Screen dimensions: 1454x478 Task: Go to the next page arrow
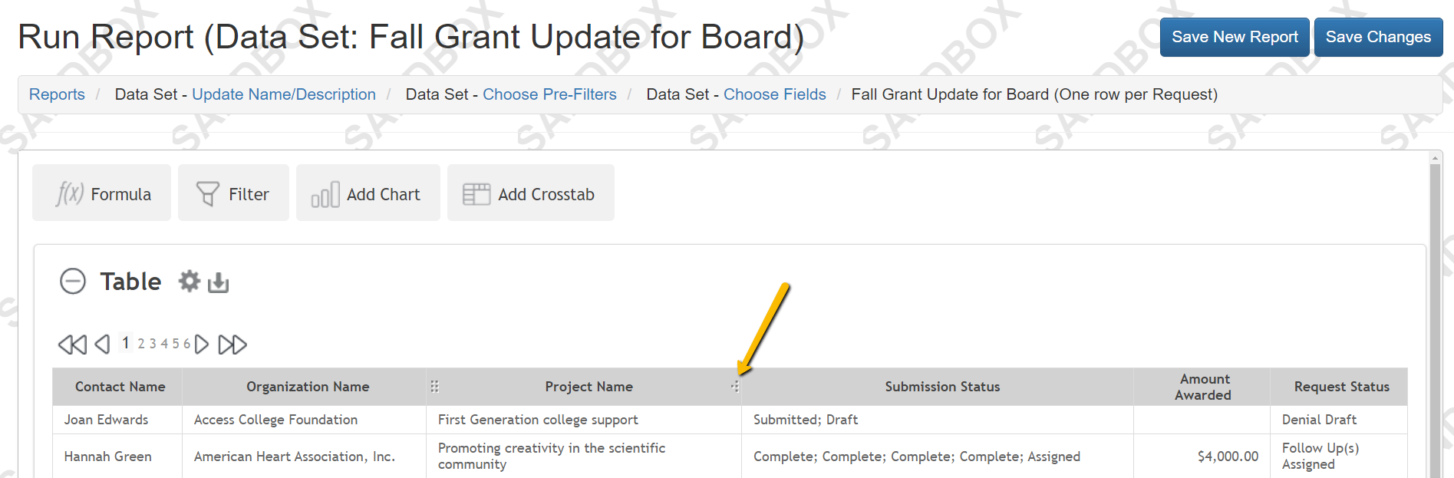(x=202, y=344)
